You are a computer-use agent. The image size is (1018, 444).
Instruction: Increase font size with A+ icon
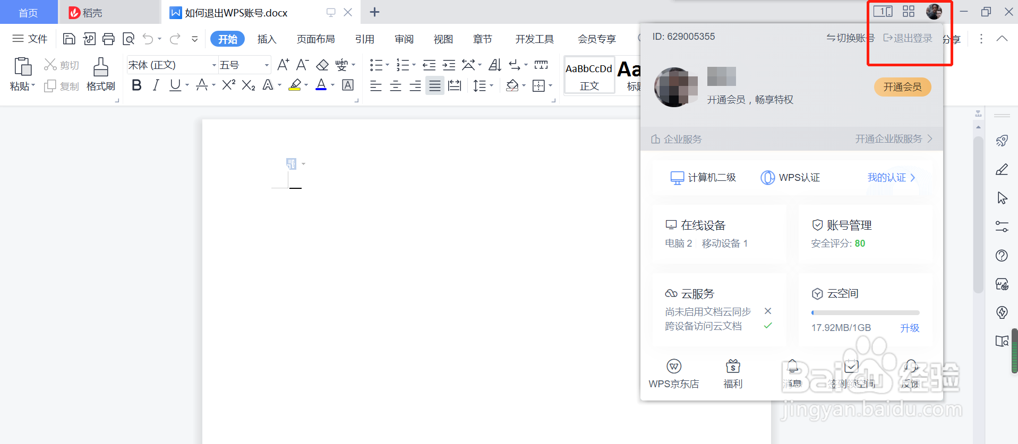tap(284, 65)
